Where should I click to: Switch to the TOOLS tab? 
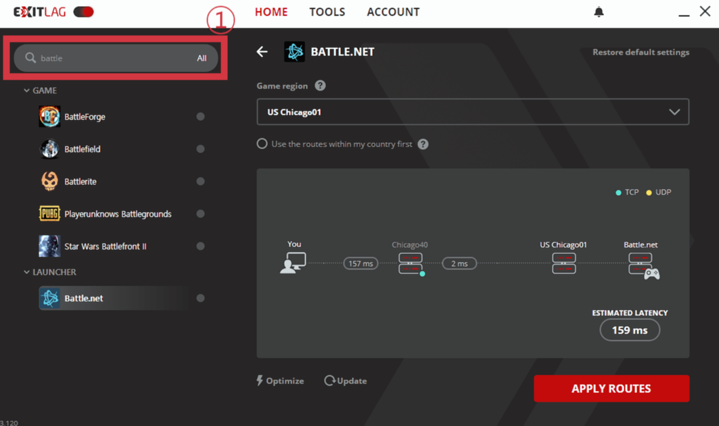coord(327,12)
